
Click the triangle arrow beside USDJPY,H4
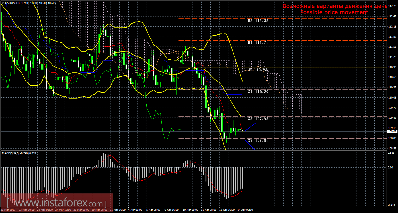3,3
